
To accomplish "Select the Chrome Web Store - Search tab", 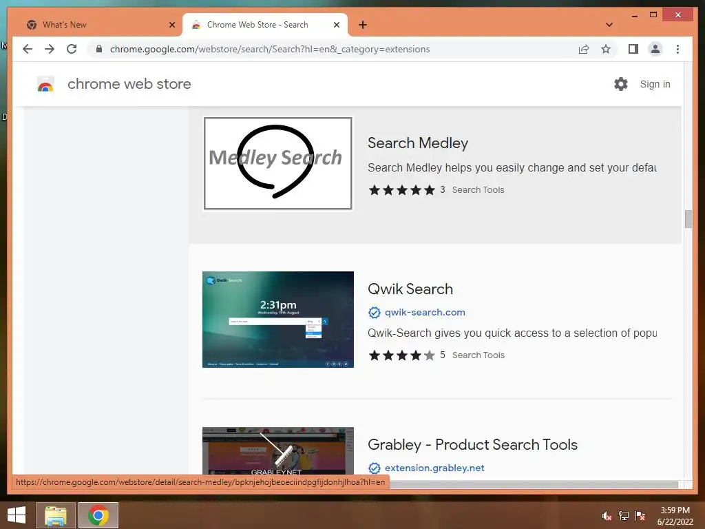I will 264,25.
